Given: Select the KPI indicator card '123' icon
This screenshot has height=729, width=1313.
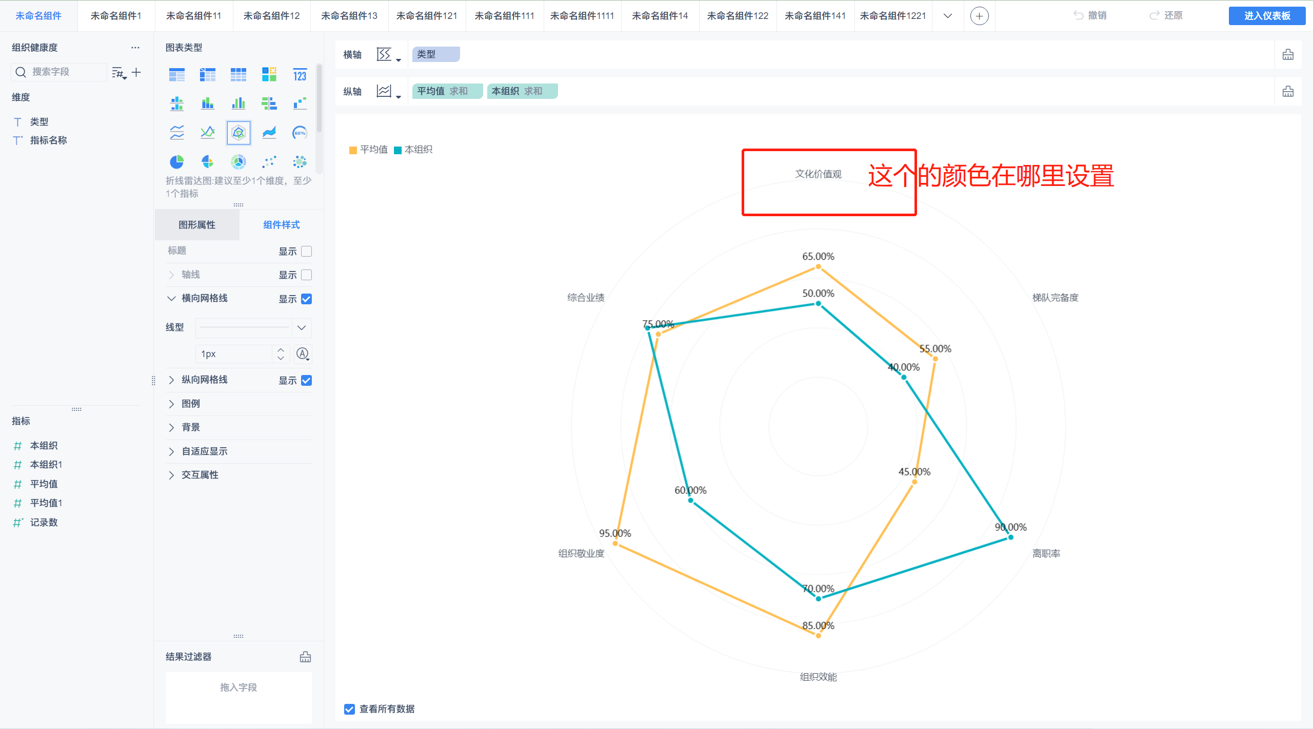Looking at the screenshot, I should coord(300,75).
